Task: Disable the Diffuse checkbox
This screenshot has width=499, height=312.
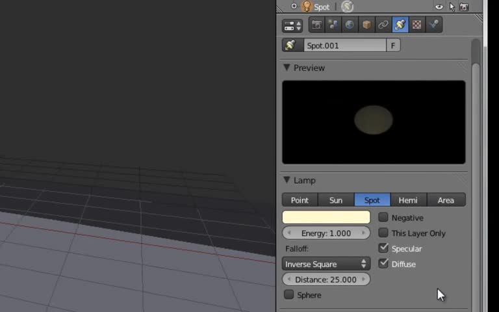Action: [383, 263]
